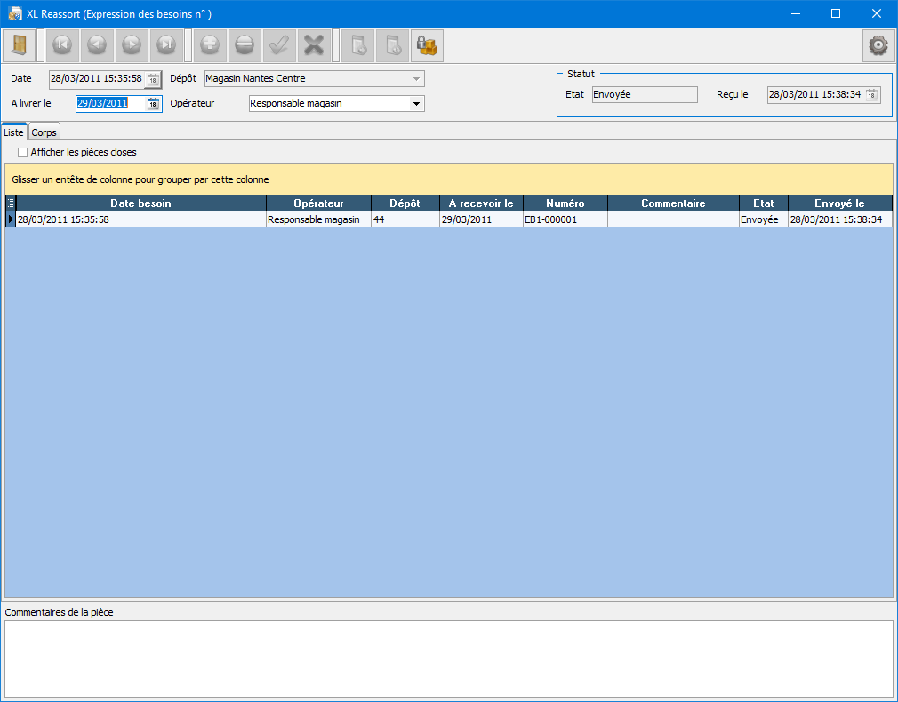Viewport: 898px width, 702px height.
Task: Go to the previous record
Action: point(97,44)
